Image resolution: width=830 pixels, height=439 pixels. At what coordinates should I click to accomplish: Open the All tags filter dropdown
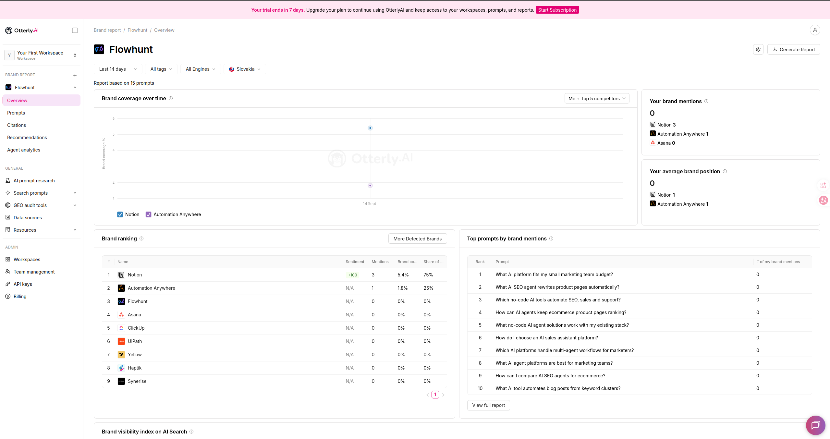161,69
